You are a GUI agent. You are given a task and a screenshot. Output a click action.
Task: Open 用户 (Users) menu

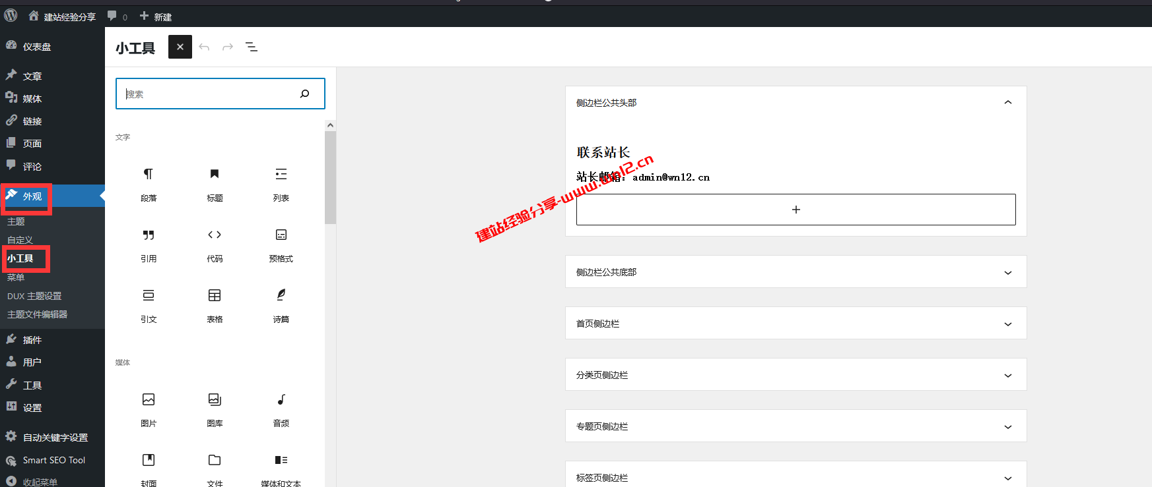[52, 362]
